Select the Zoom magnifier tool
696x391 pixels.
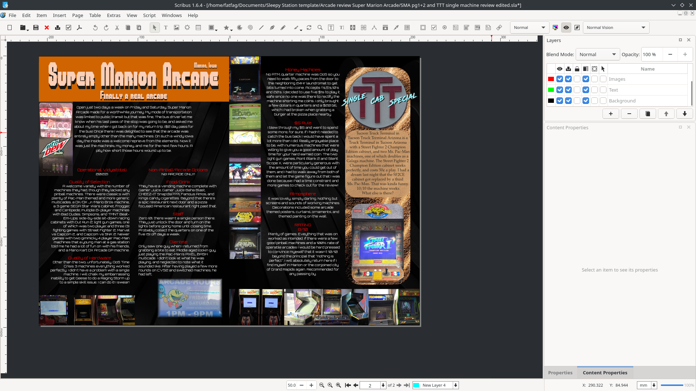click(320, 28)
